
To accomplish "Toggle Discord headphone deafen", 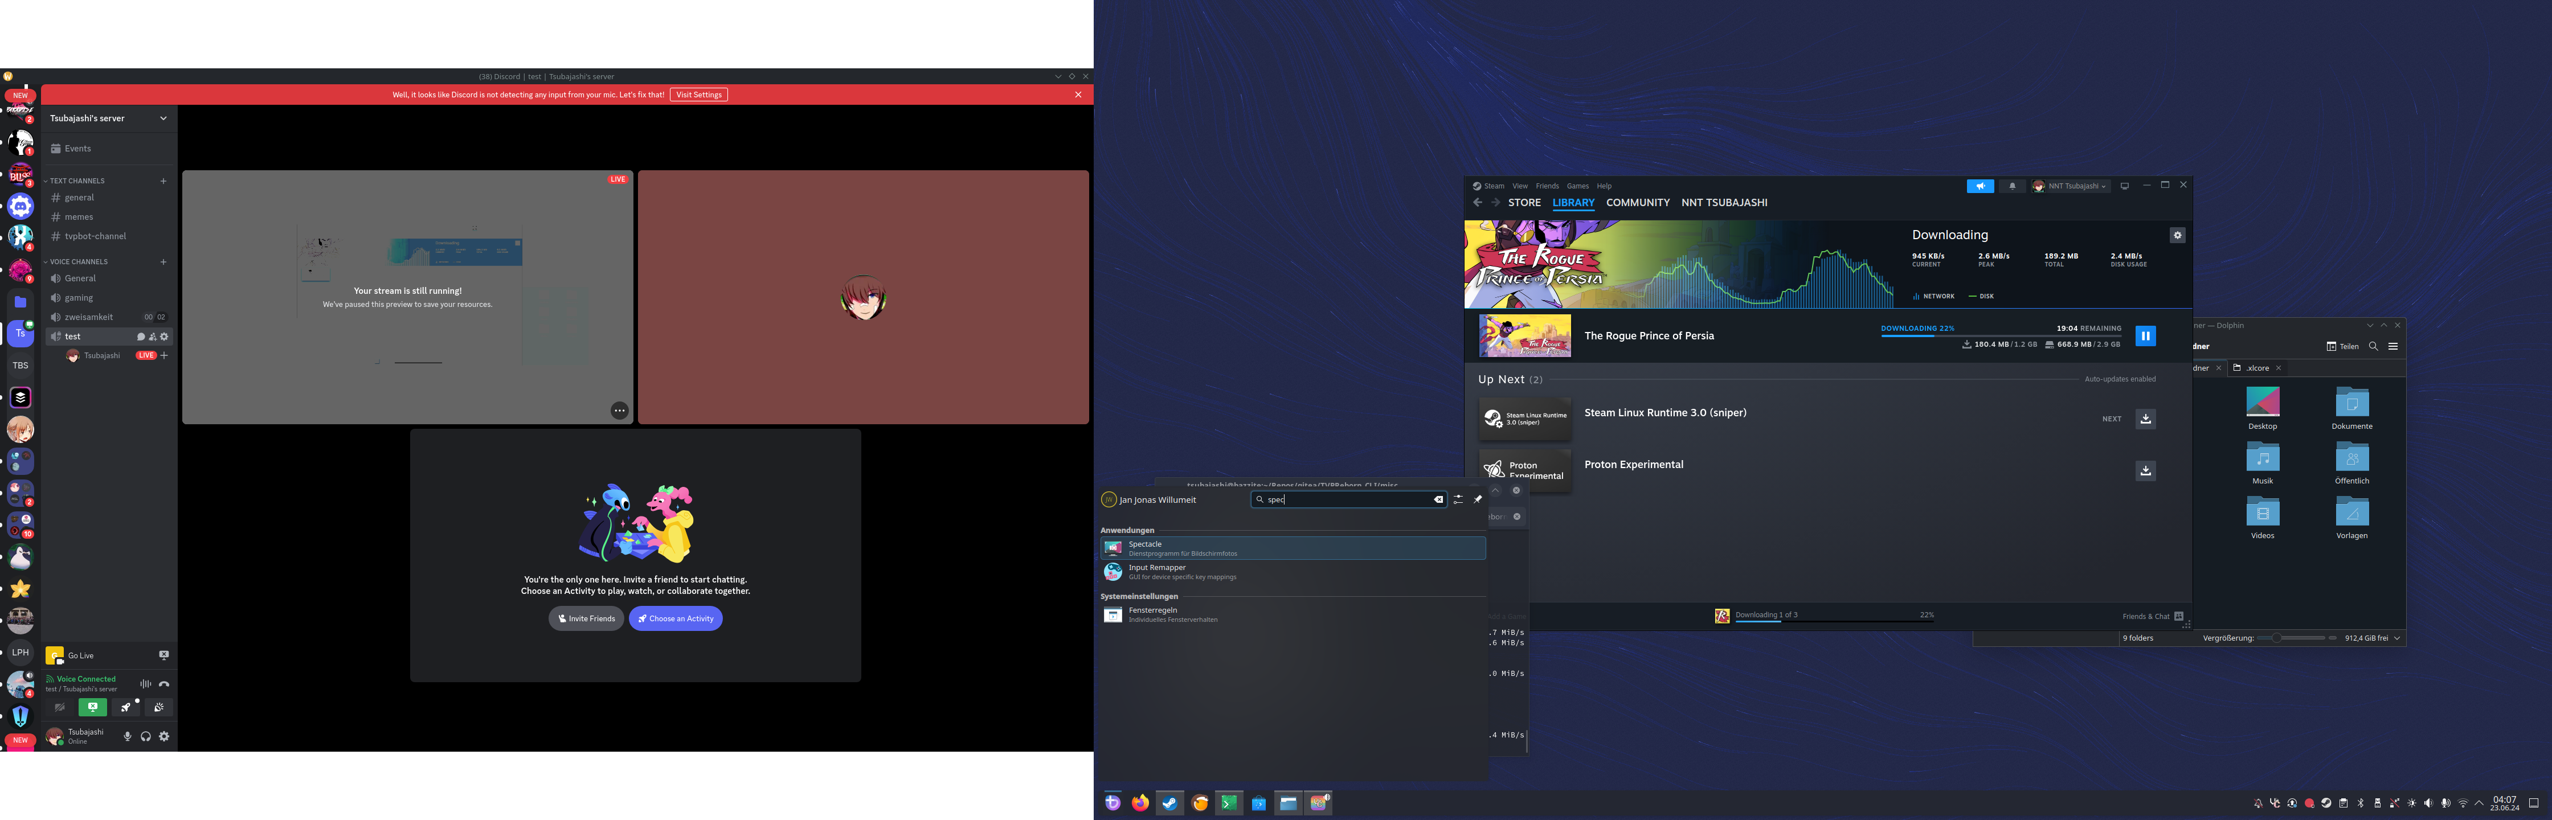I will pyautogui.click(x=146, y=737).
